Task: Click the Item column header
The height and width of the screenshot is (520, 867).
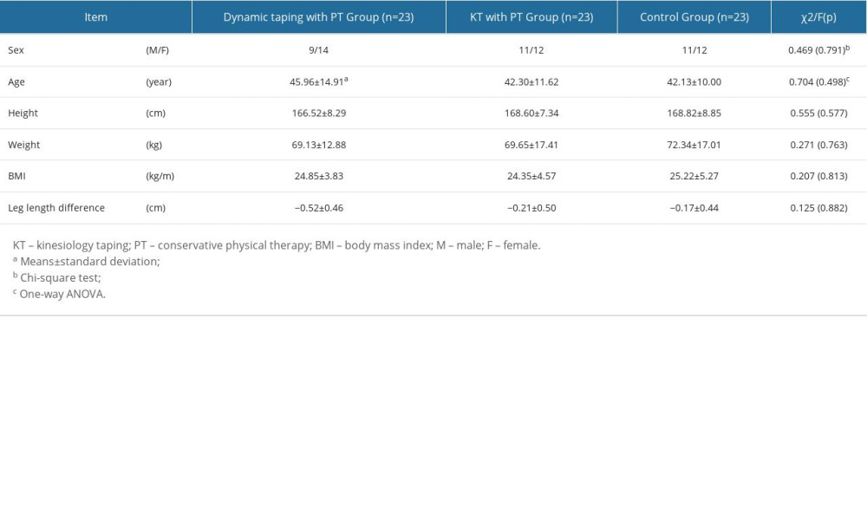Action: tap(95, 16)
